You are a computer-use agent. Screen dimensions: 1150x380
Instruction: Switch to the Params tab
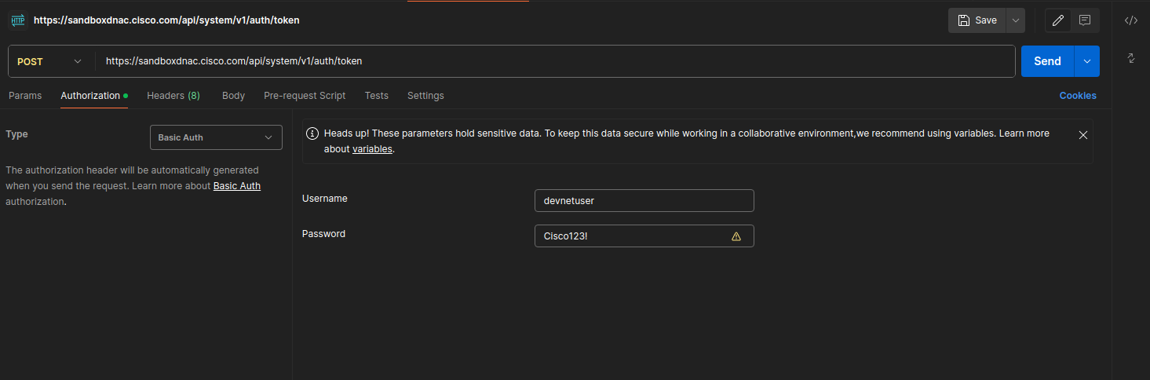click(x=25, y=96)
